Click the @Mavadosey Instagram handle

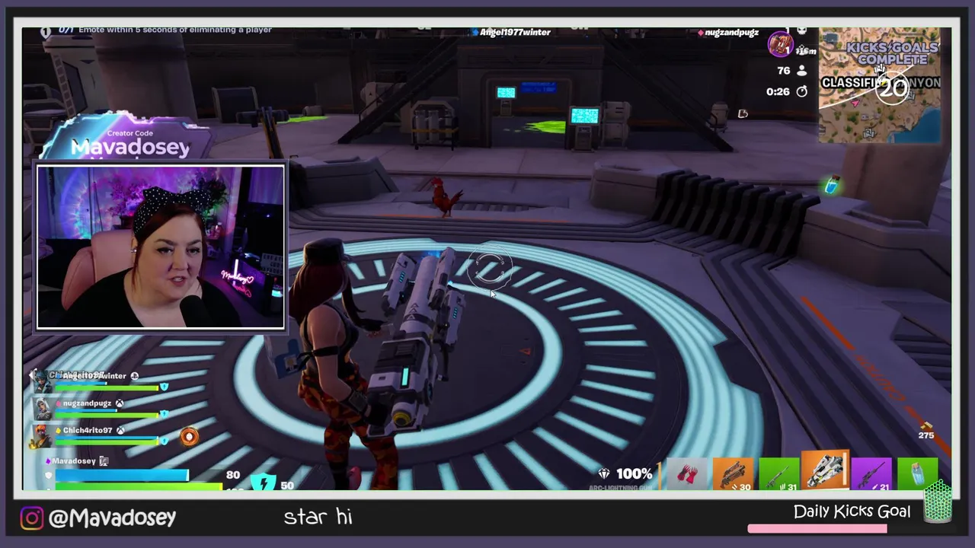coord(112,518)
